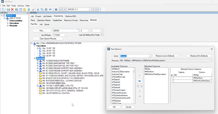Move all columns to selected with double arrow
This screenshot has height=114, width=218.
tap(140, 81)
